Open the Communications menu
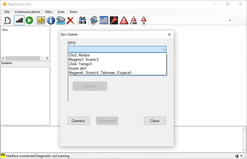Screen dimensions: 247x159 pyautogui.click(x=27, y=12)
